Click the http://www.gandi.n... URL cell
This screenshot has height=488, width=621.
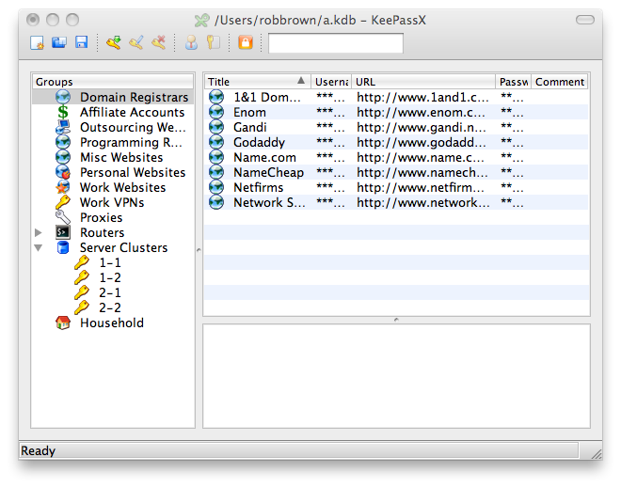[x=422, y=128]
